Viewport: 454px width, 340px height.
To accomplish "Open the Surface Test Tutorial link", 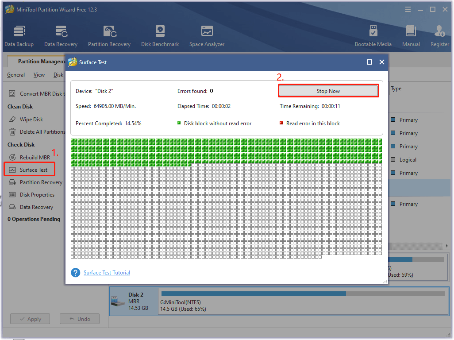I will tap(107, 273).
